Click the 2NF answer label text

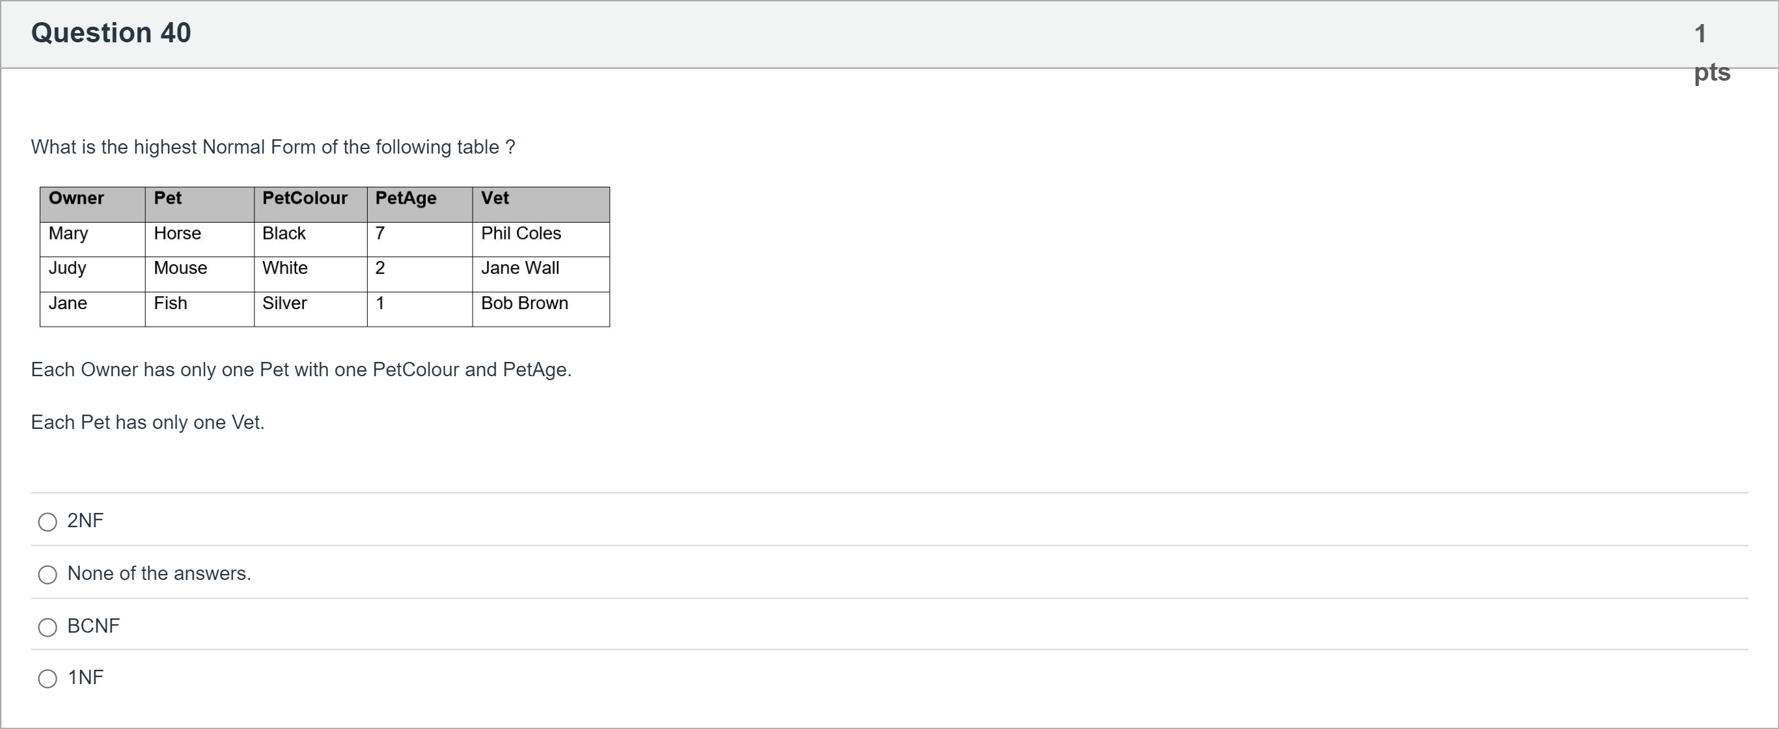coord(85,521)
